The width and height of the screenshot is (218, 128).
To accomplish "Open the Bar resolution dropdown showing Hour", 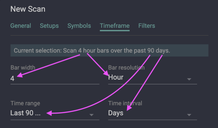I will pyautogui.click(x=148, y=77).
